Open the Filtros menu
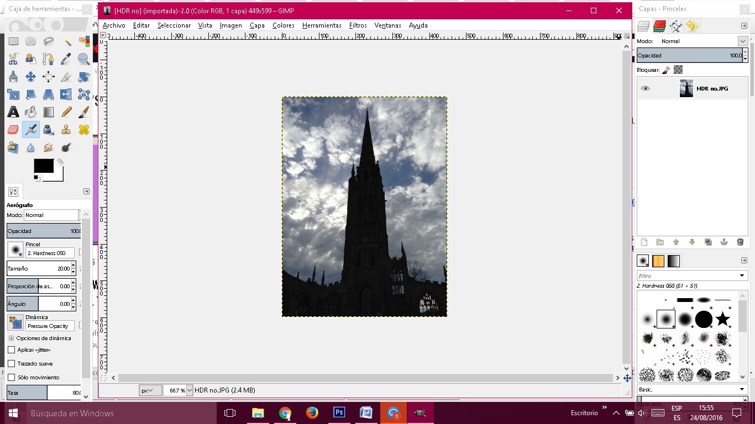The image size is (755, 424). 358,25
